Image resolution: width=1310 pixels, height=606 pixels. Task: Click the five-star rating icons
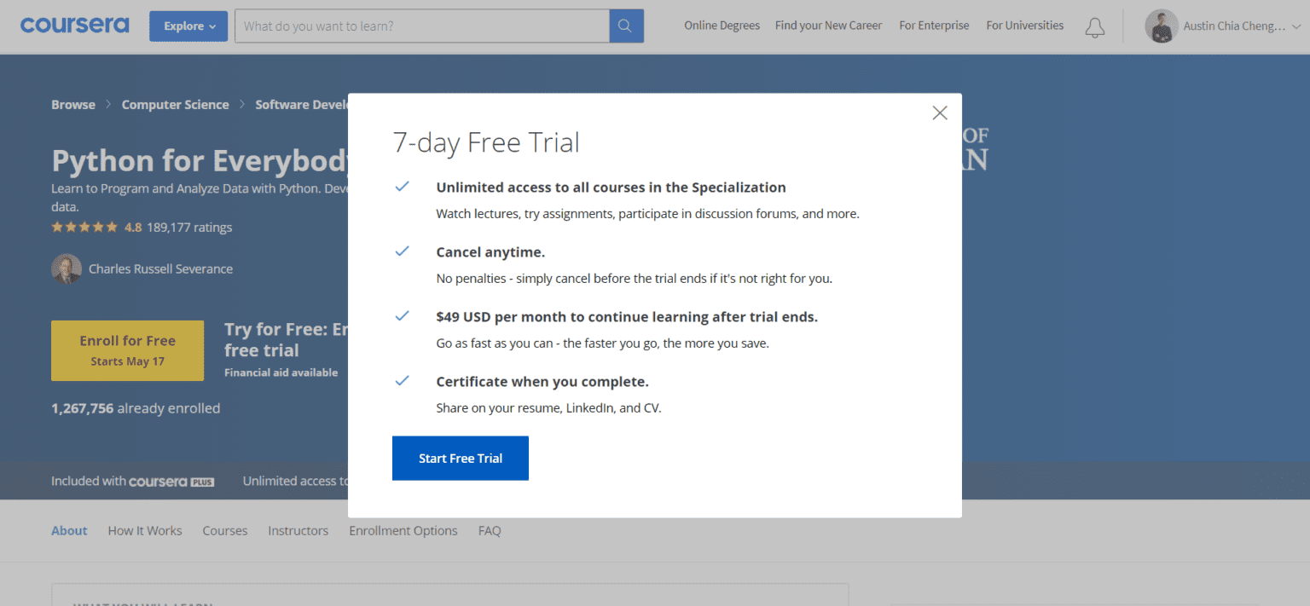84,228
